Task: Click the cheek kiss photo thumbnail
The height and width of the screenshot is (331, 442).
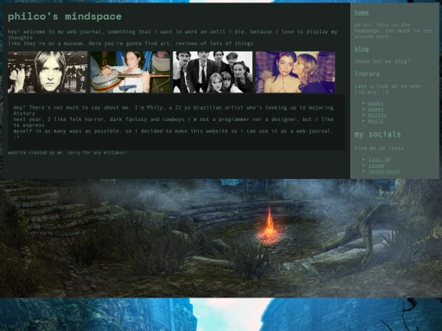Action: (x=295, y=72)
